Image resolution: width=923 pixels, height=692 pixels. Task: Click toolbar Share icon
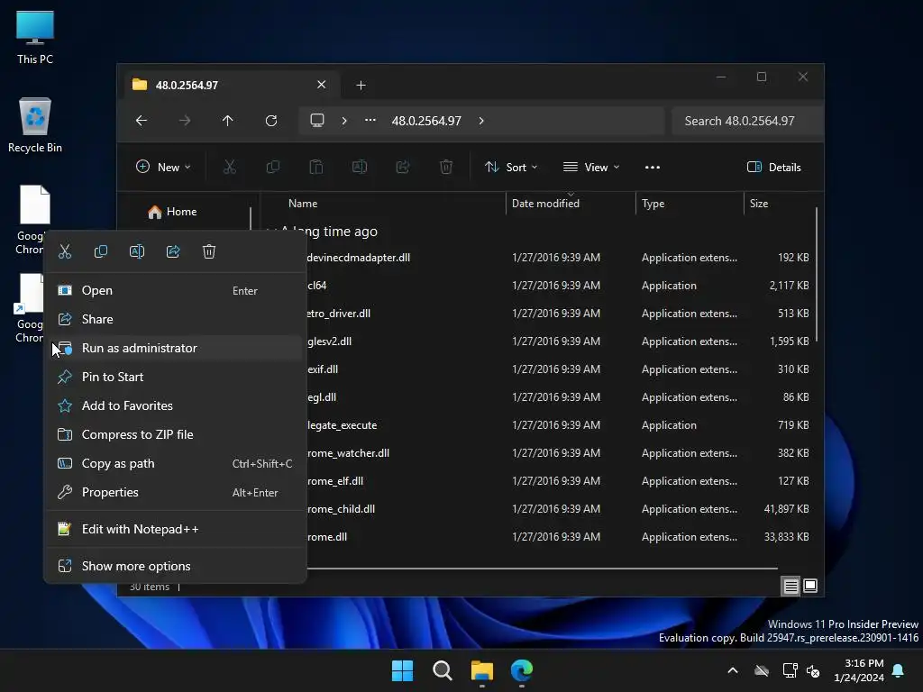click(403, 167)
